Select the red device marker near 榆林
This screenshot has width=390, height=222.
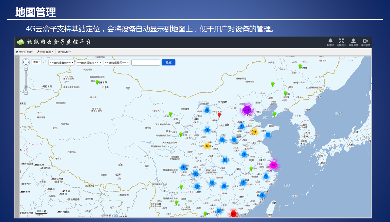[219, 115]
